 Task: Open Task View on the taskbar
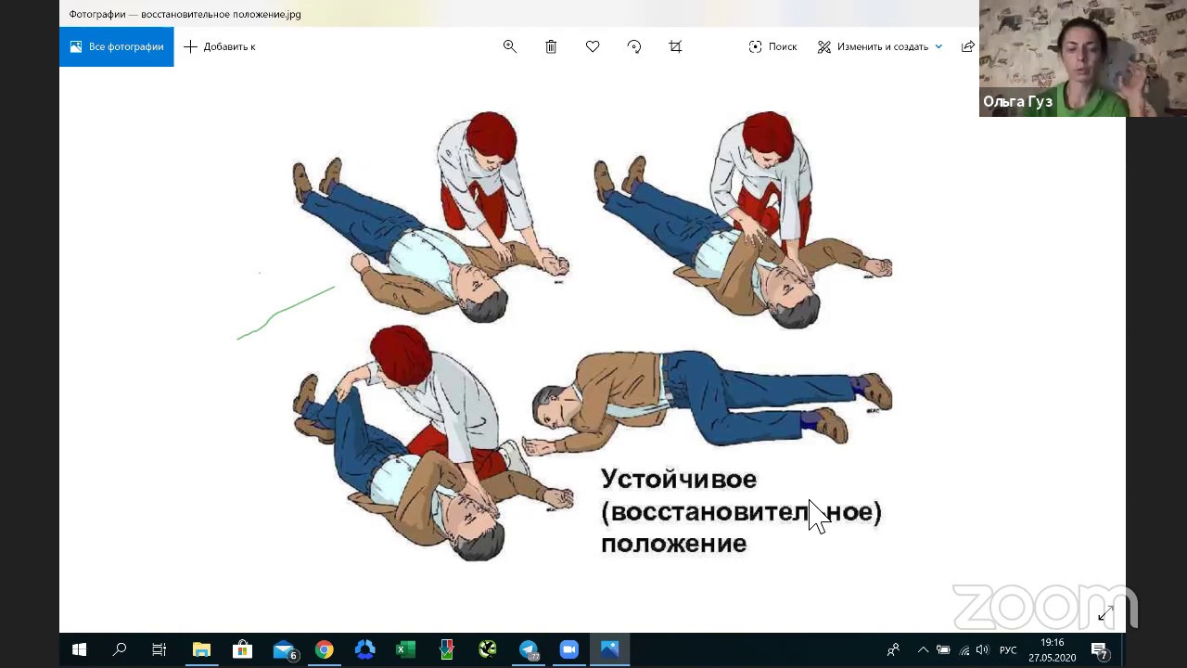160,650
